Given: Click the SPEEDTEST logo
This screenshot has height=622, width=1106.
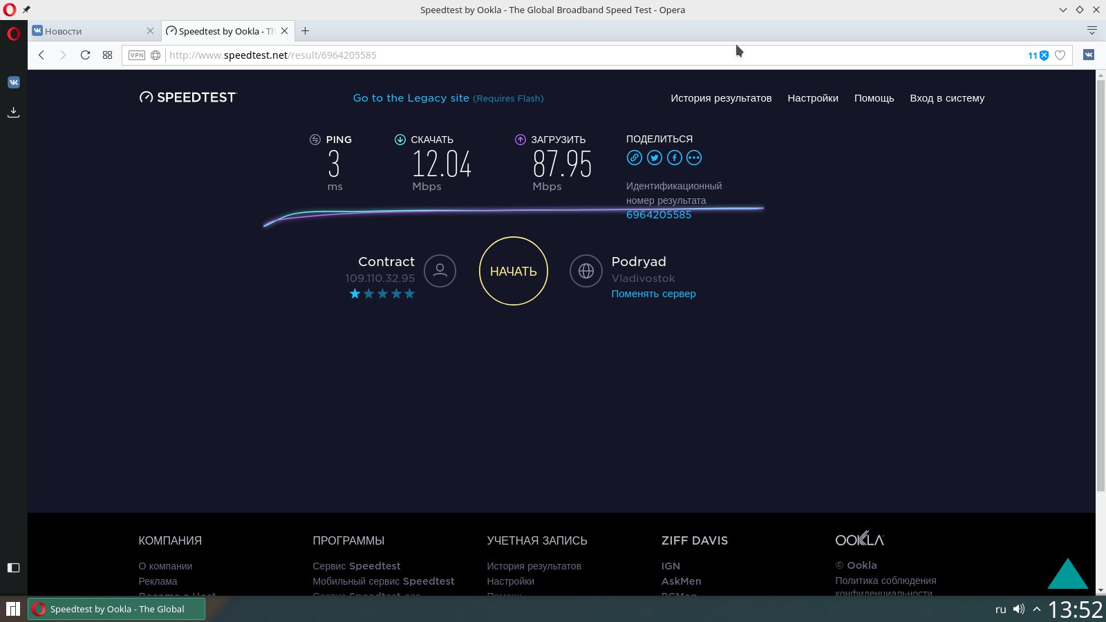Looking at the screenshot, I should click(188, 97).
